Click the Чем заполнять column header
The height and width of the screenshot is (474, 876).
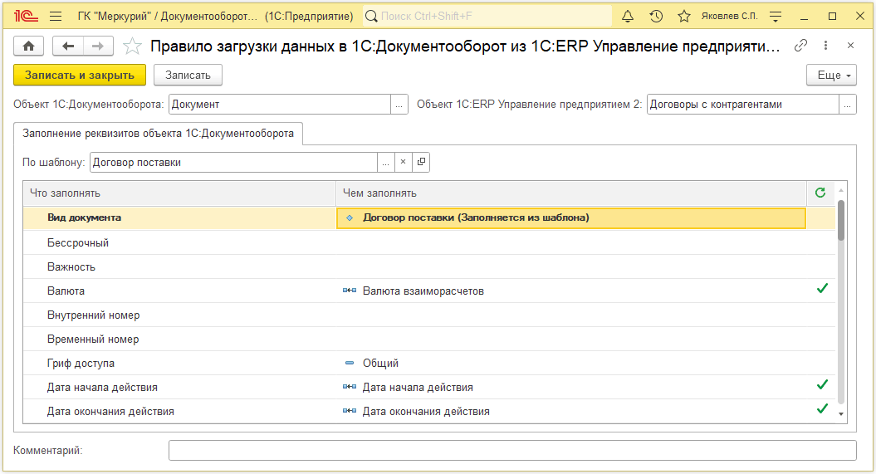click(571, 193)
